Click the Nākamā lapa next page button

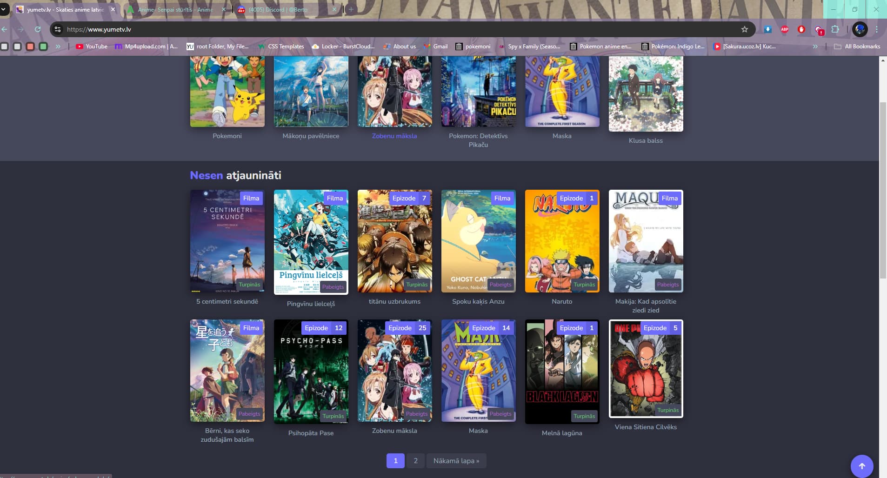pyautogui.click(x=456, y=461)
